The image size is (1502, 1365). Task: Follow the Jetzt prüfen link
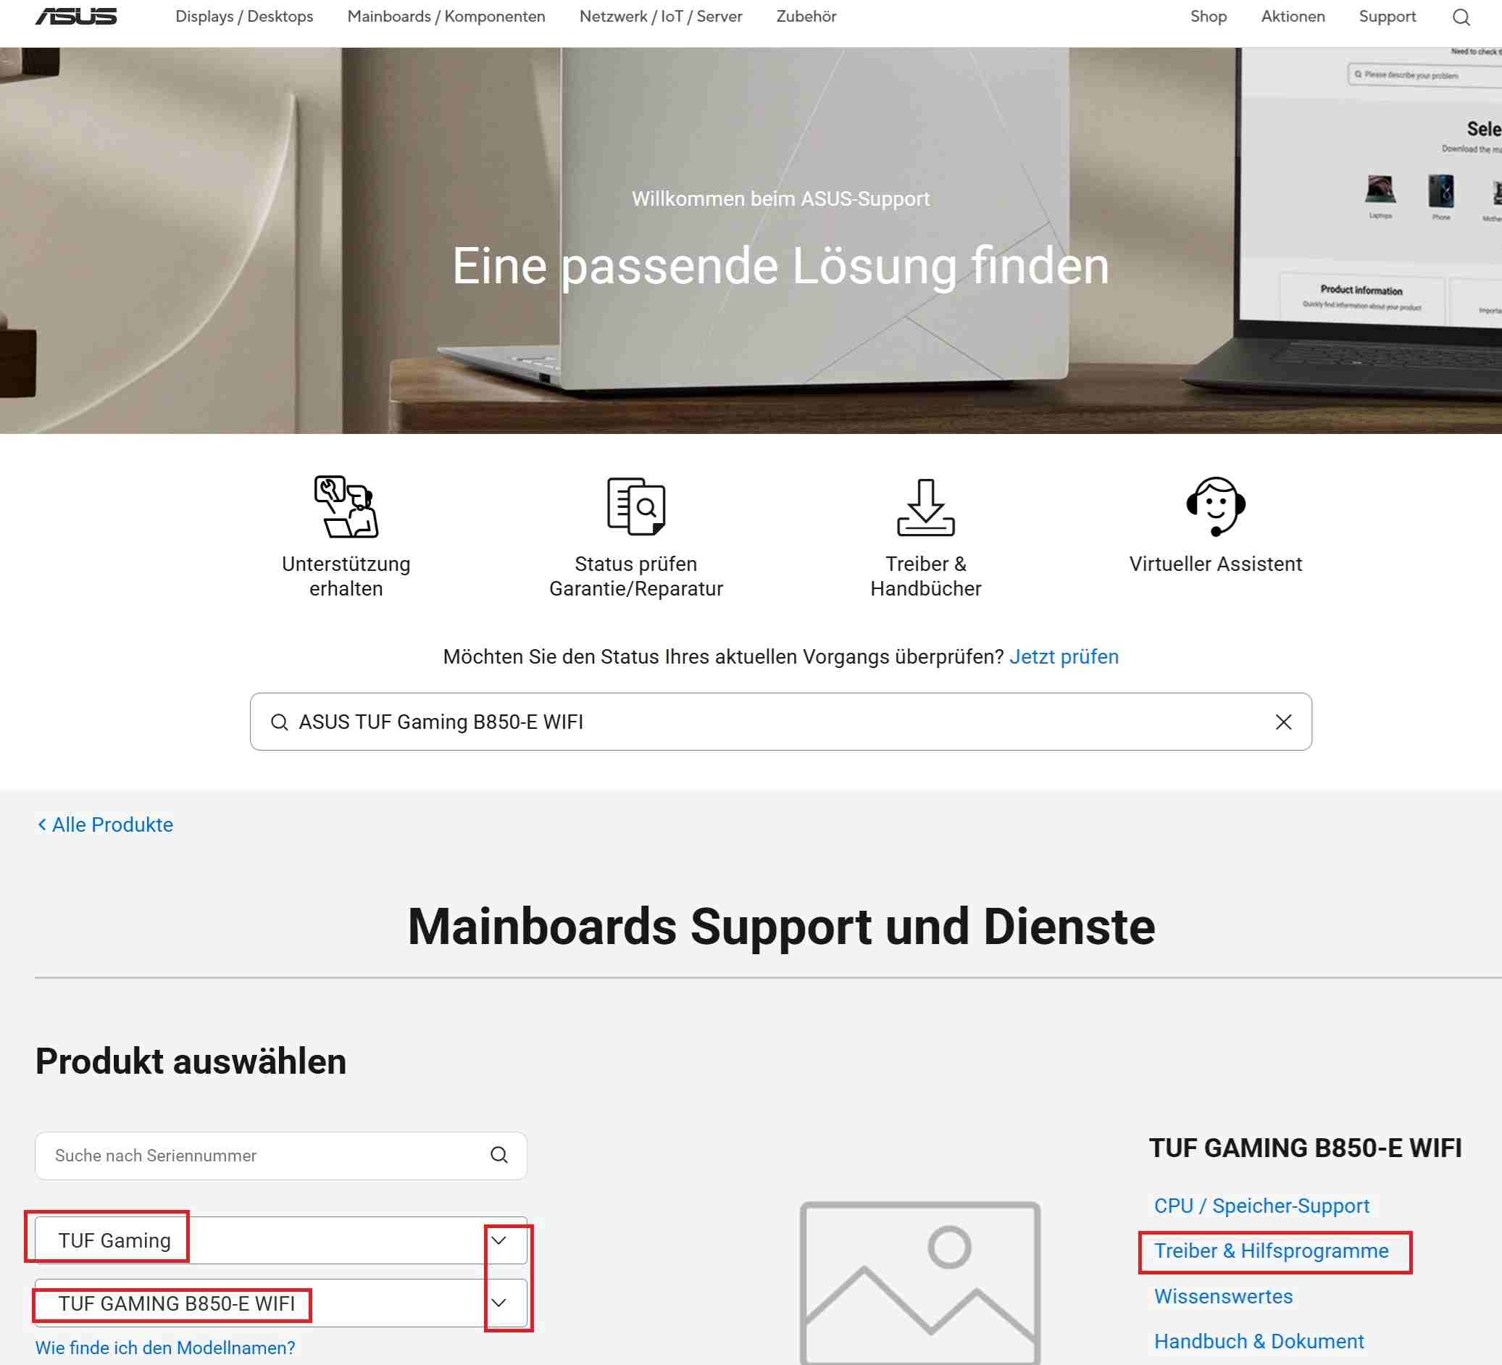pos(1064,656)
